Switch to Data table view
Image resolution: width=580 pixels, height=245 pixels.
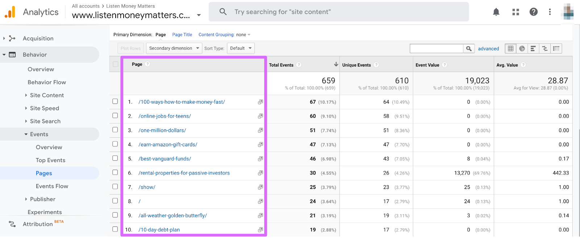[x=510, y=48]
